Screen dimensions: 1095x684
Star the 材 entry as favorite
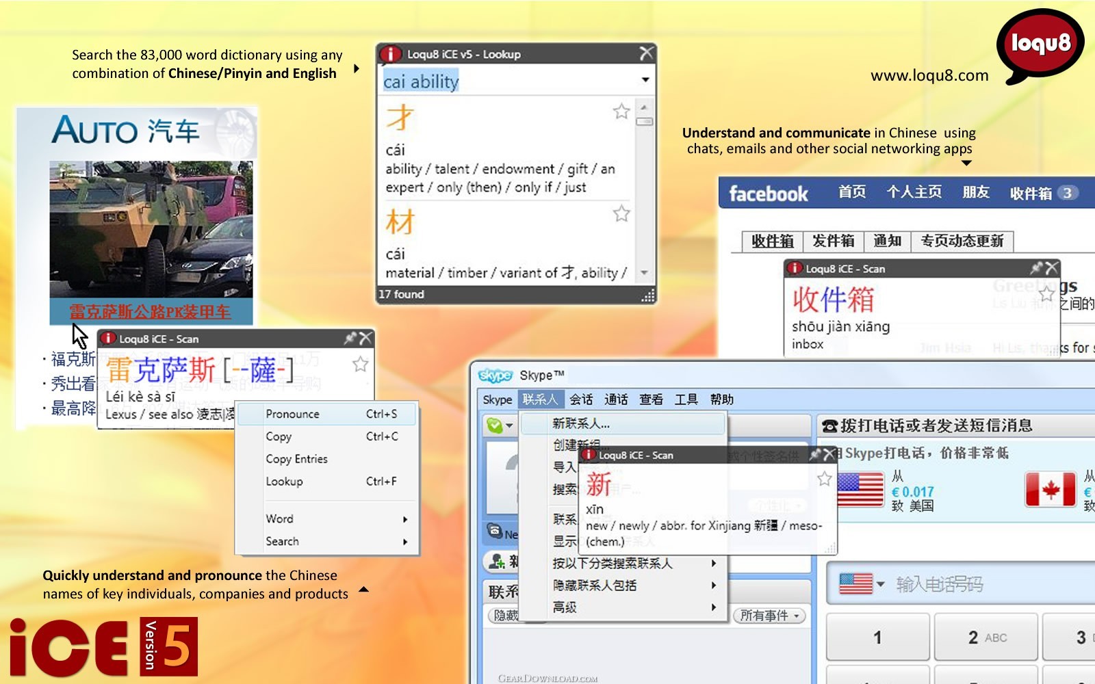click(621, 214)
